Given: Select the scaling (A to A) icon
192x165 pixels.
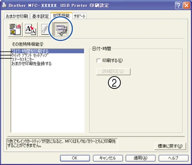Looking at the screenshot, I should pos(31,29).
